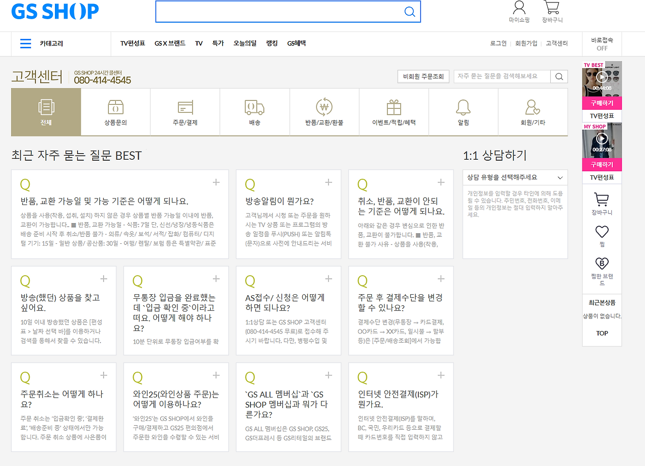Click TV편성표 link below MY SHOP
The image size is (645, 466).
pos(602,178)
